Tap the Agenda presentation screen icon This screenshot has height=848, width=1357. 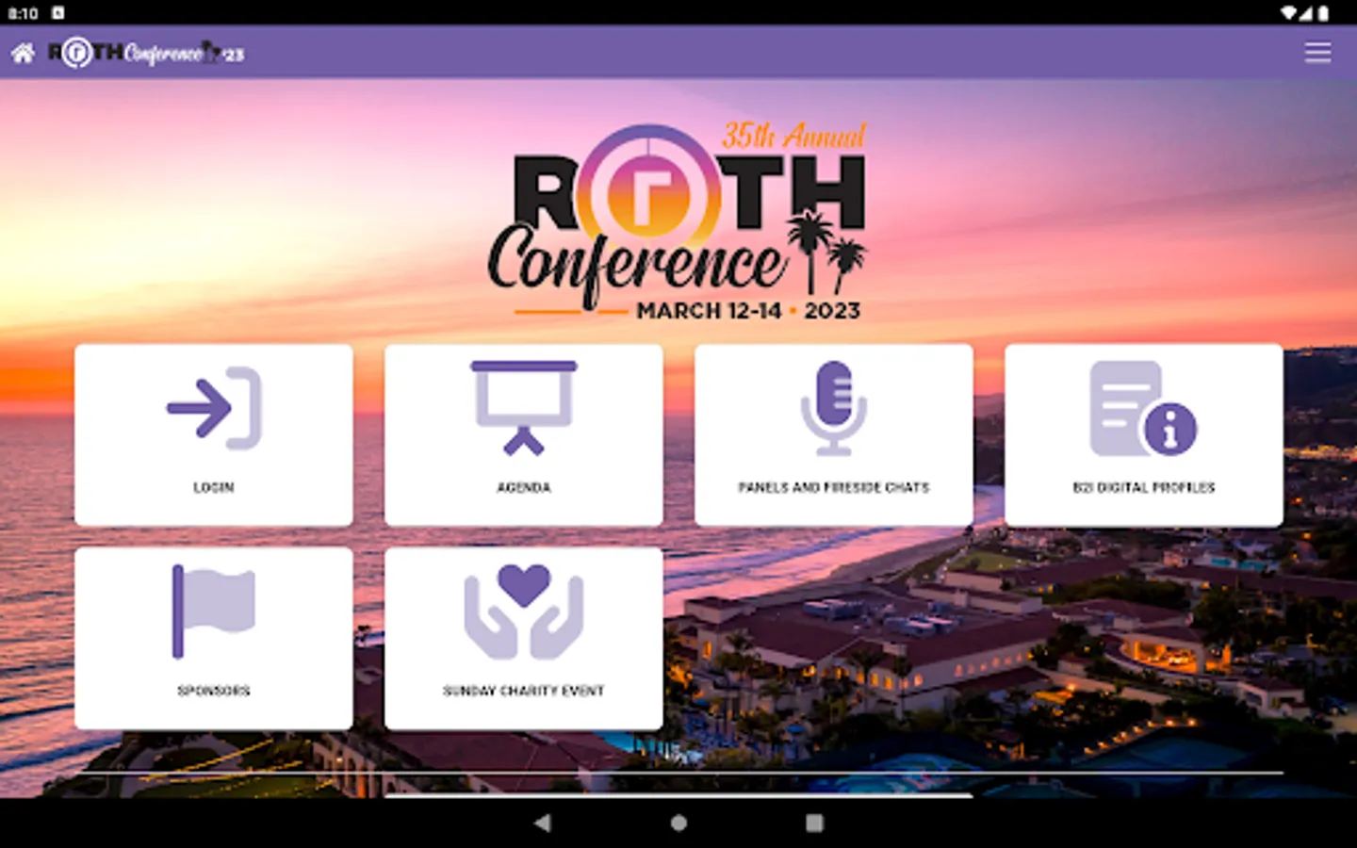[x=524, y=408]
